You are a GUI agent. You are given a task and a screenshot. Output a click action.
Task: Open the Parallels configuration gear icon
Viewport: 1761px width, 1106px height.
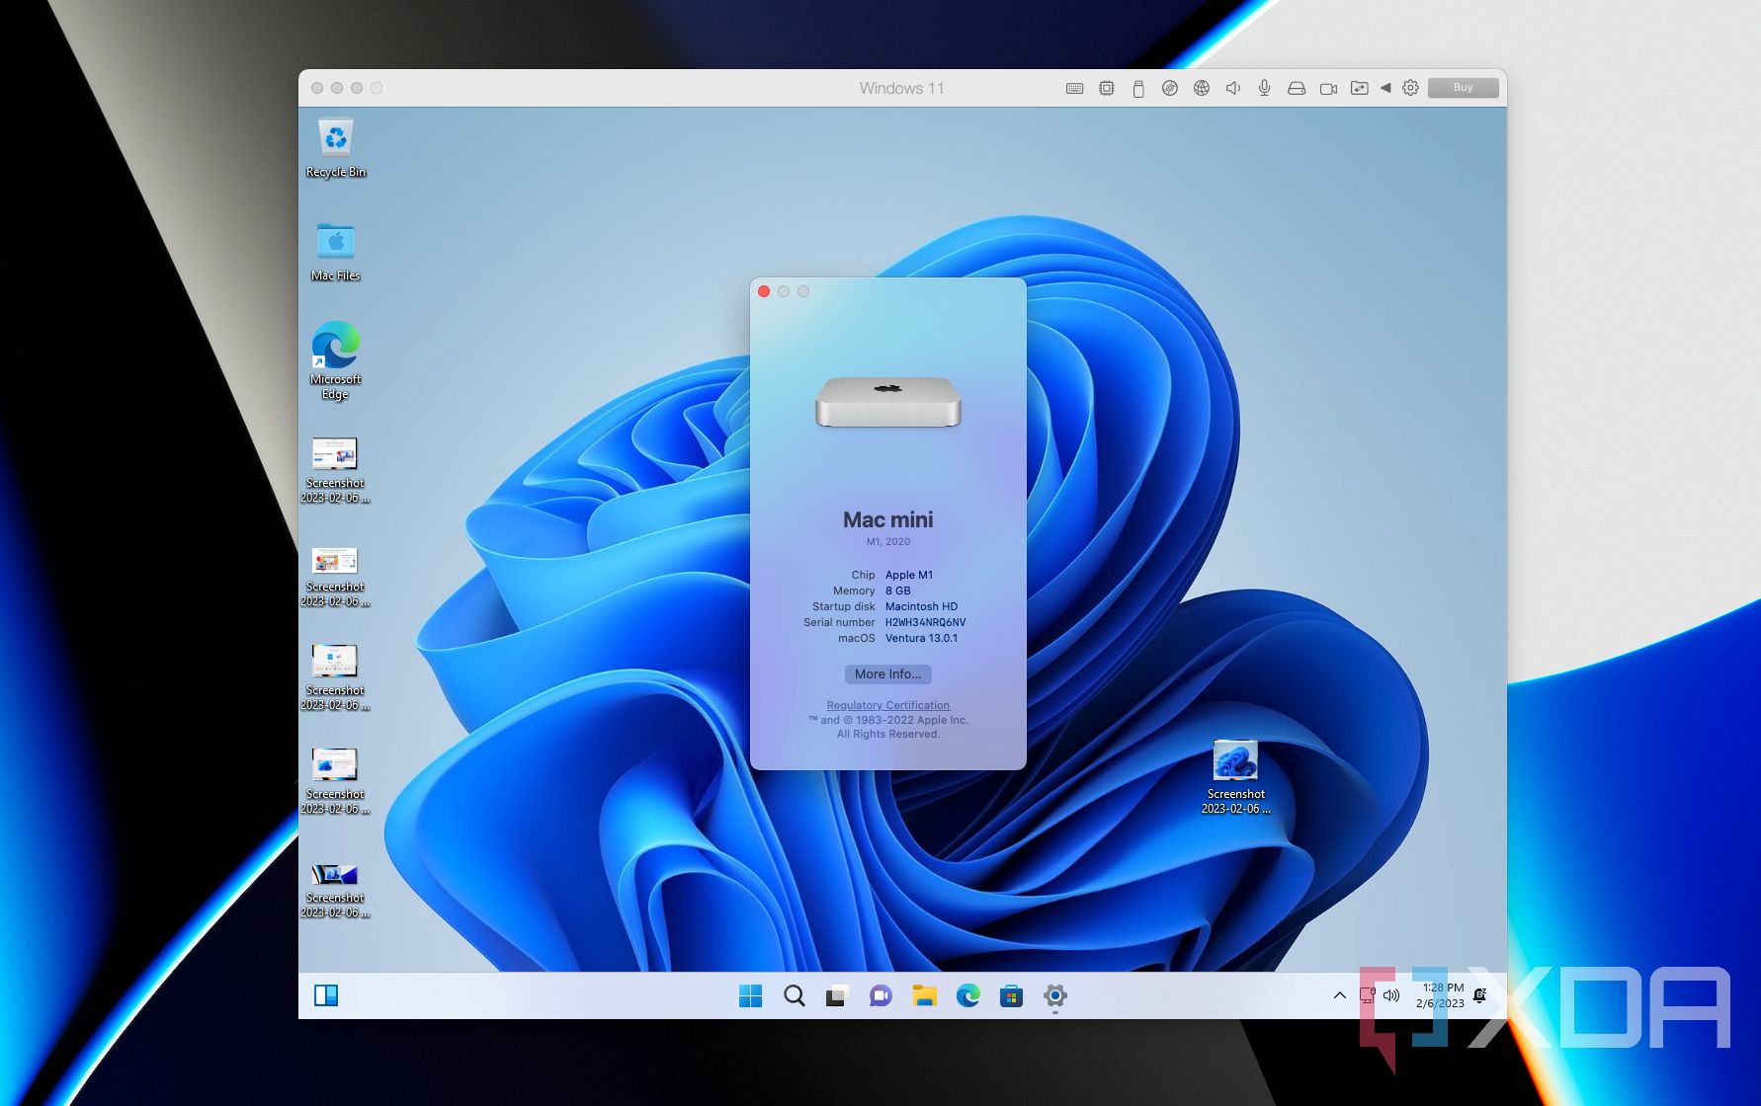1410,87
